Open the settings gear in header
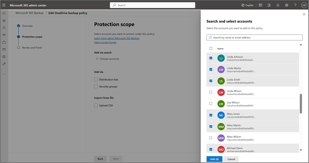Viewport: 309px width, 163px height. [x=287, y=5]
